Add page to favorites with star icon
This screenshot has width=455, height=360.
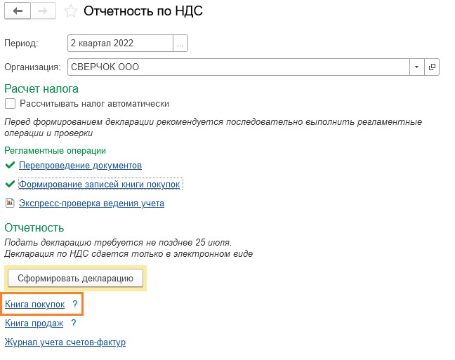click(x=70, y=11)
